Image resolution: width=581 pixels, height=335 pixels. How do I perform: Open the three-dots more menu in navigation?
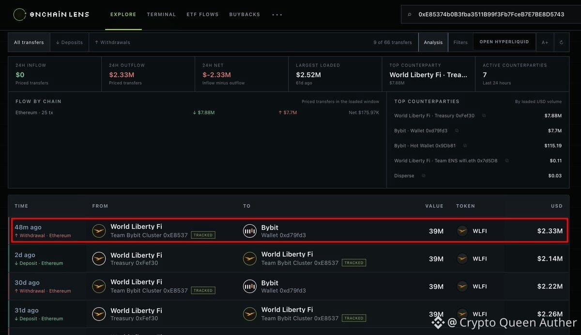click(277, 15)
